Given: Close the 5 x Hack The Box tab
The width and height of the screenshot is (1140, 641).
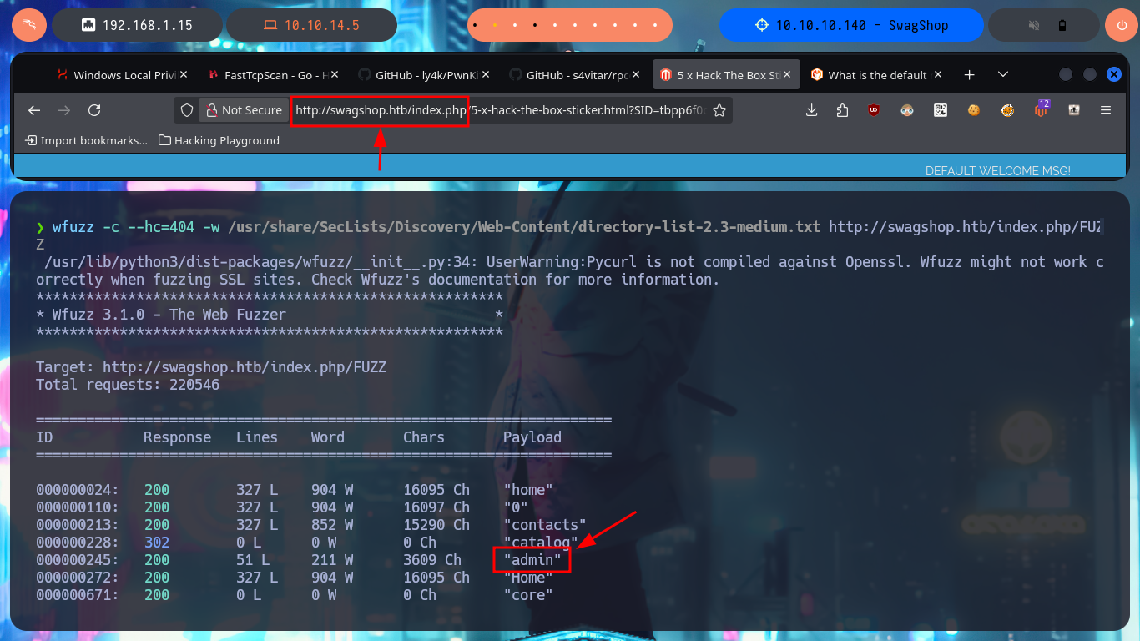Looking at the screenshot, I should [x=786, y=75].
